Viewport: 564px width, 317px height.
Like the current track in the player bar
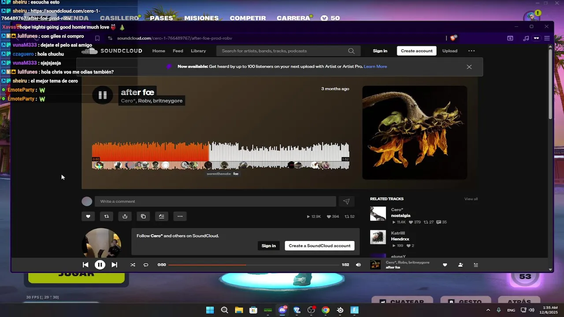(445, 265)
